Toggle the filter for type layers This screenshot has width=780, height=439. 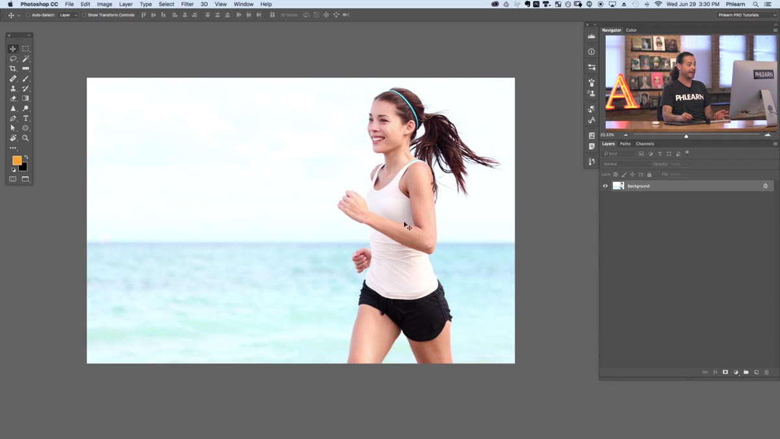[660, 154]
